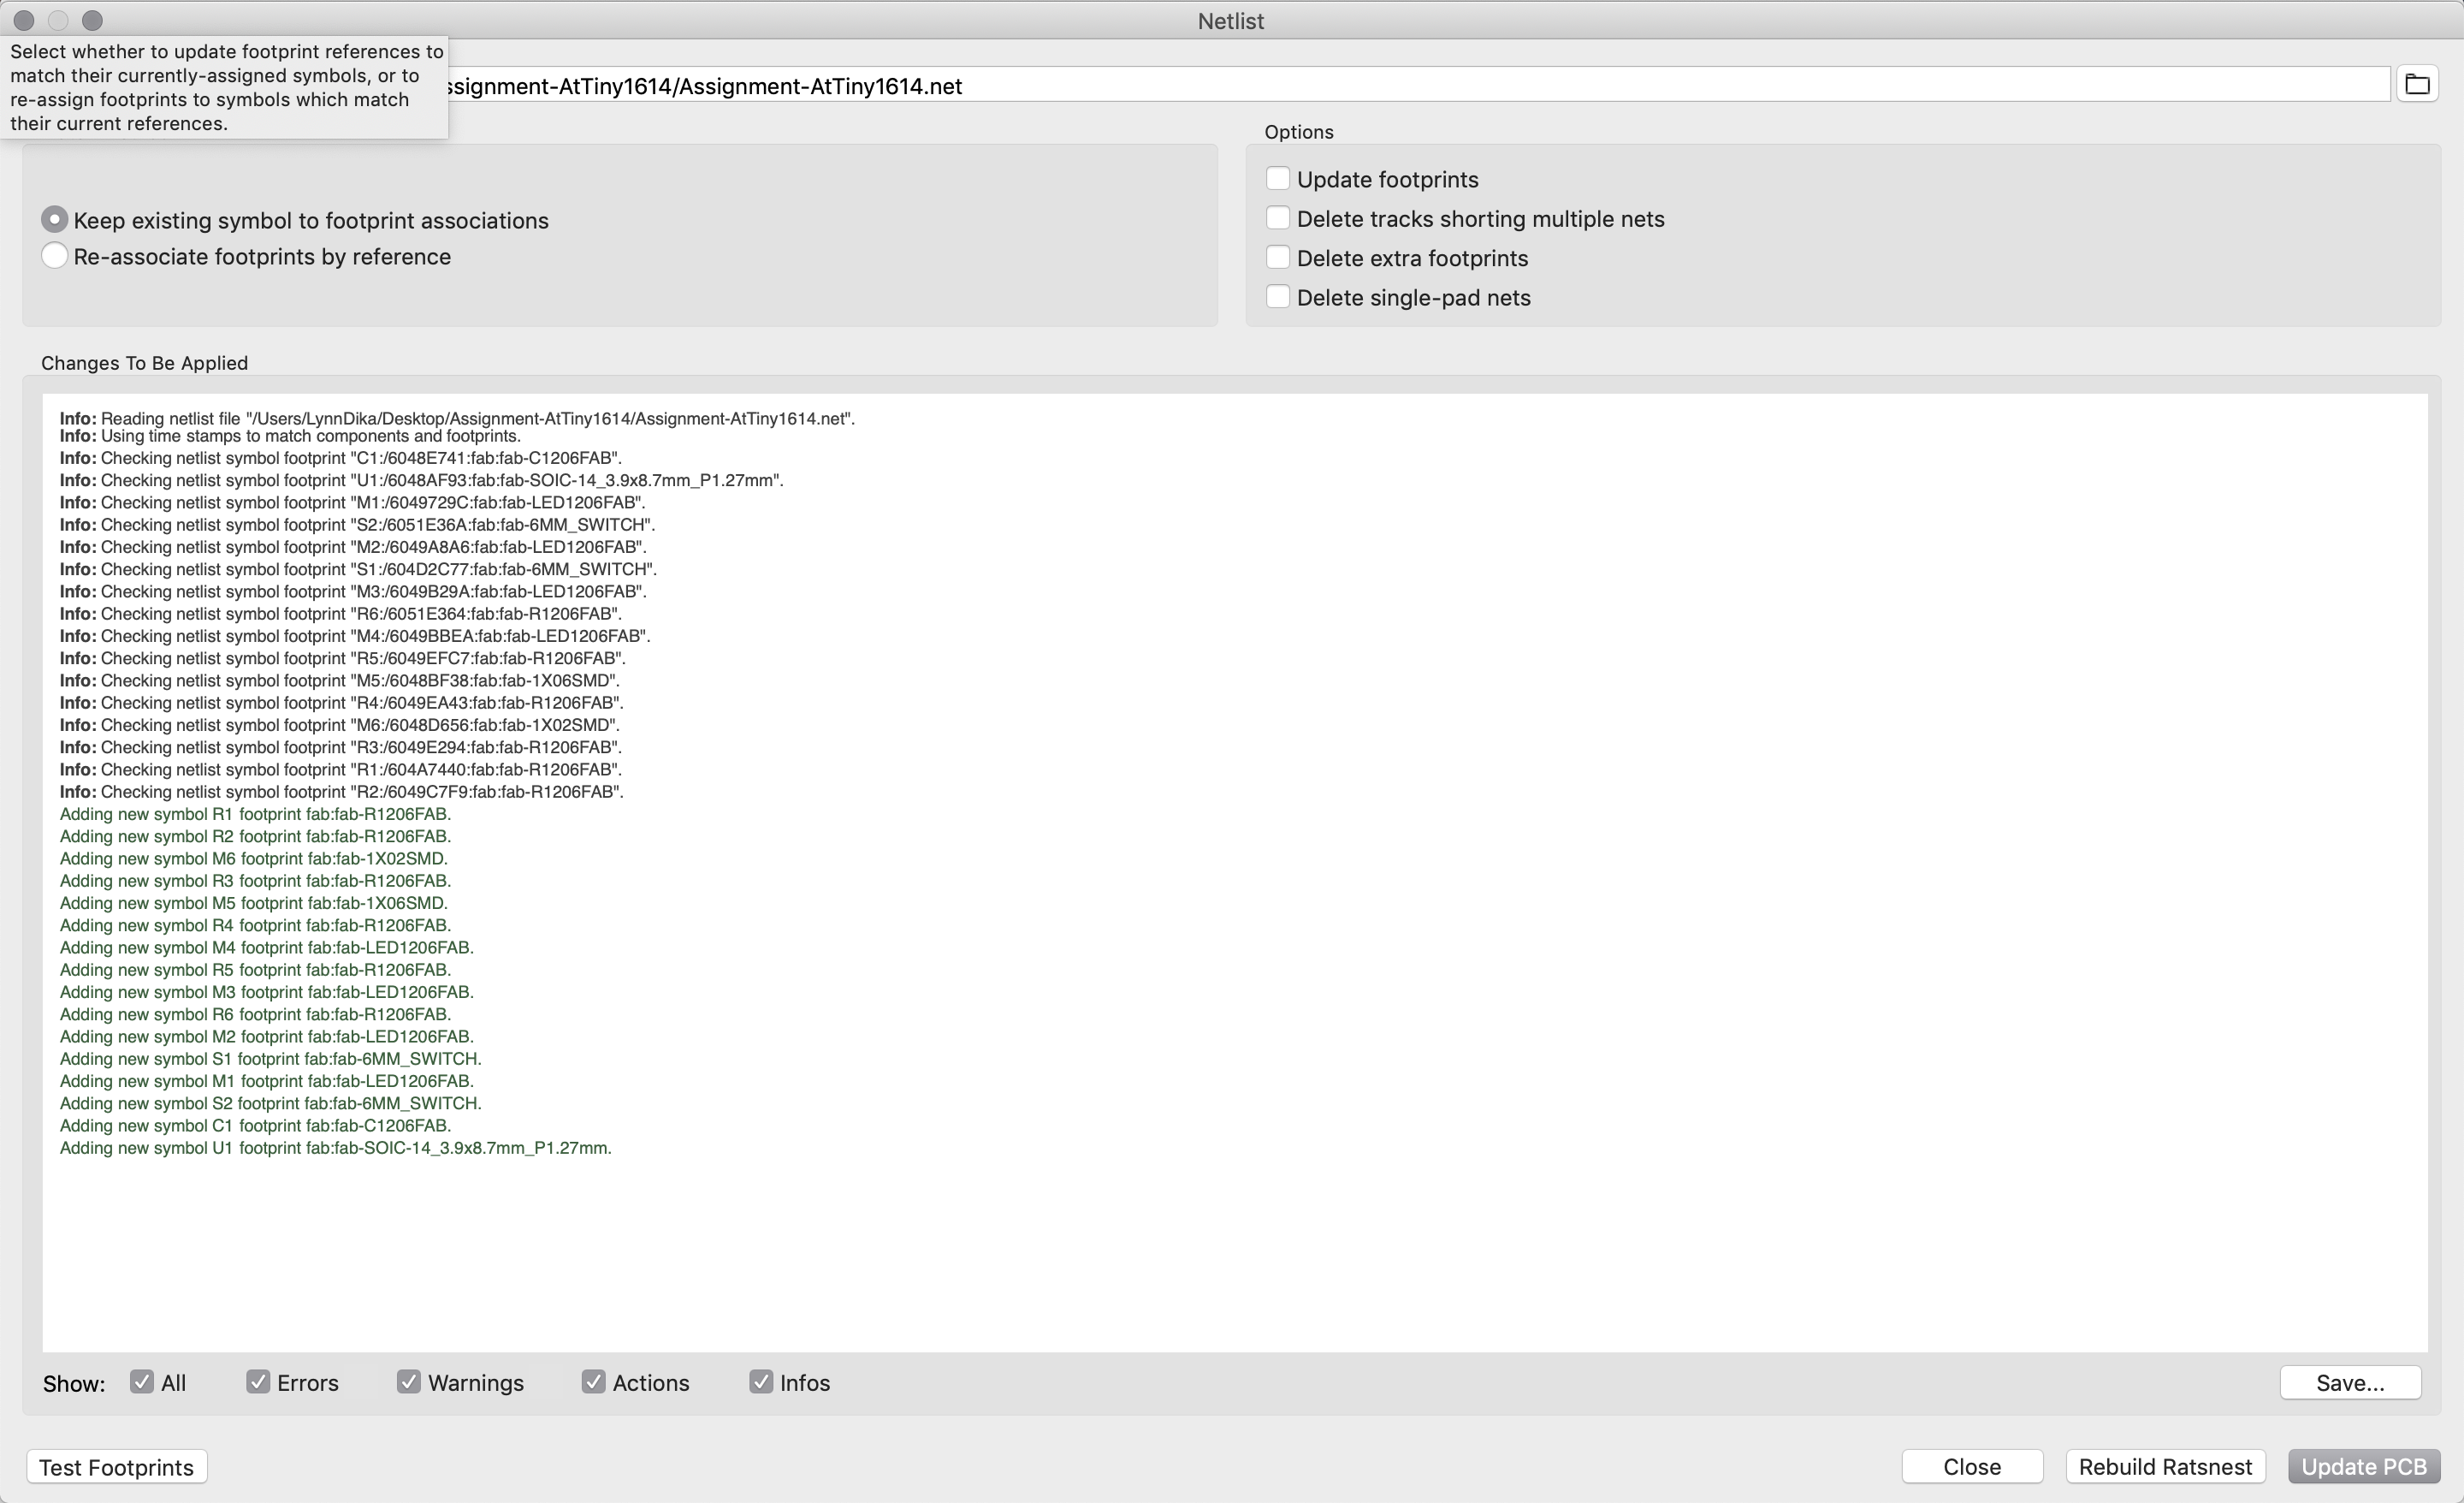Click info line for S2:/6051E36A 6MM_SWITCH
Screen dimensions: 2464x1503
pos(357,525)
